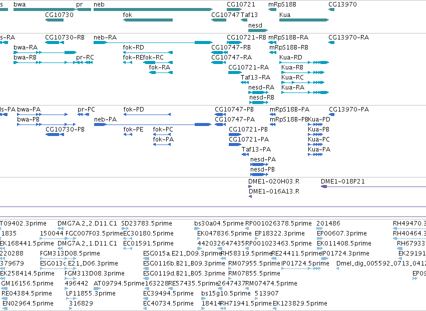Image resolution: width=426 pixels, height=311 pixels.
Task: Click the 'fok-PC' protein label
Action: (163, 129)
